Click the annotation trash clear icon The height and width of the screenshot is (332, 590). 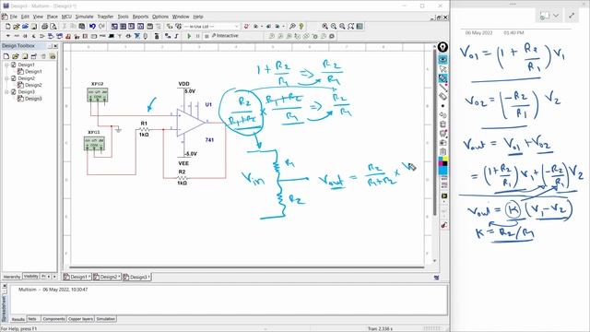(x=442, y=125)
